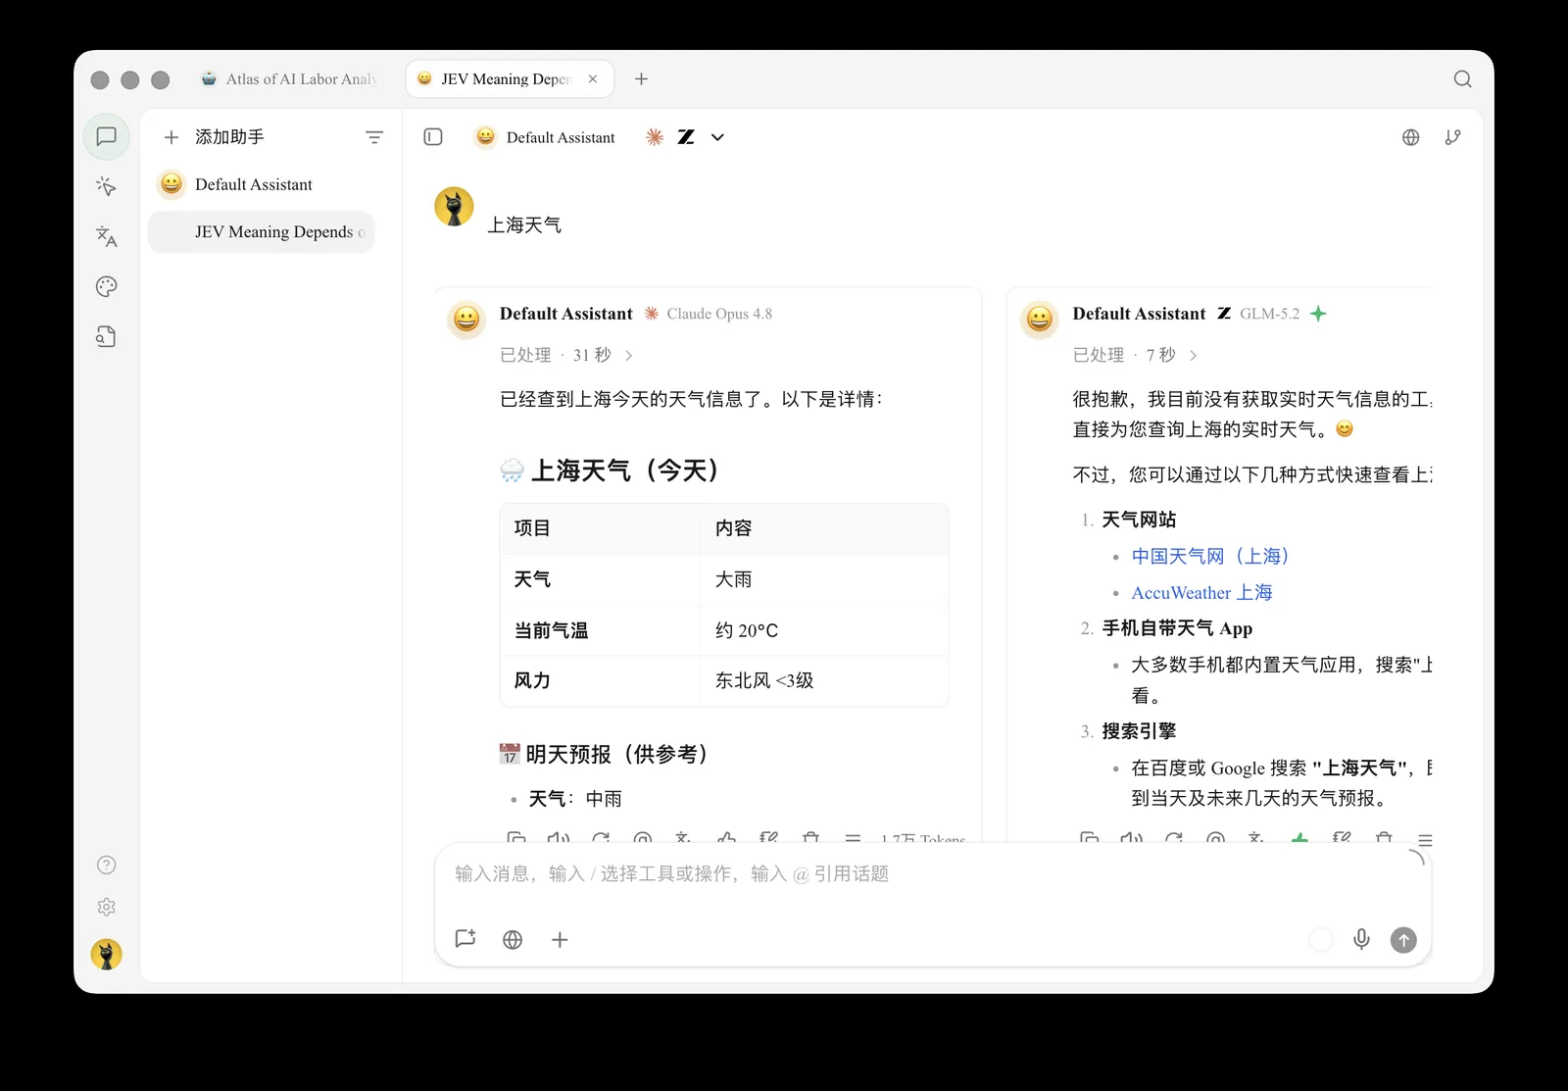Toggle web search globe below input

pos(513,940)
